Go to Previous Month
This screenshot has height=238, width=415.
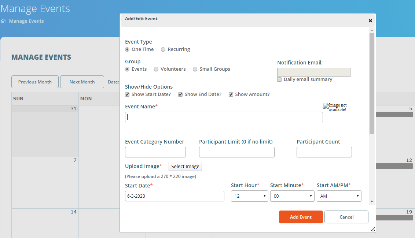[35, 82]
